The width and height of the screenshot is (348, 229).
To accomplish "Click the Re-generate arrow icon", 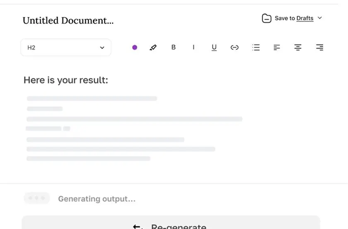I will (138, 227).
